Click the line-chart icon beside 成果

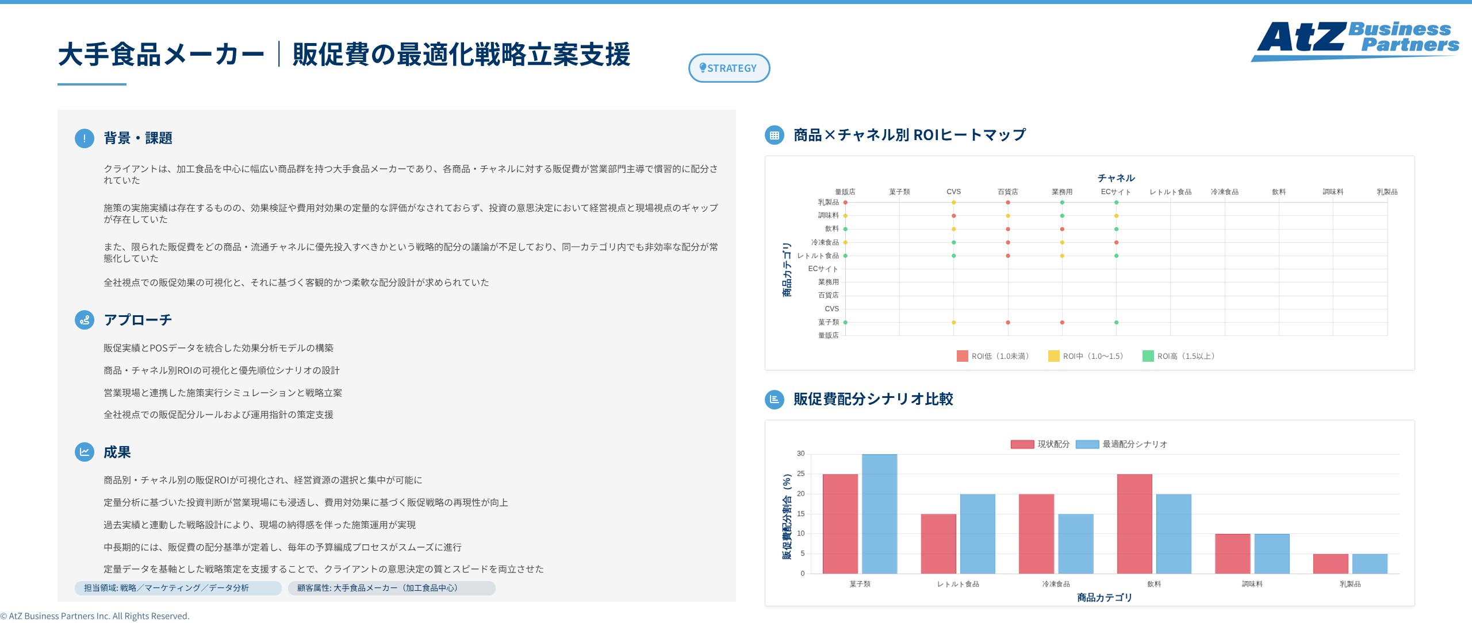[84, 453]
